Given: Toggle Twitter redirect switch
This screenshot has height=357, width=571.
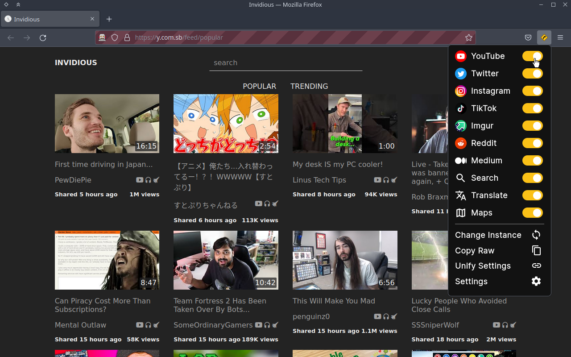Looking at the screenshot, I should click(x=533, y=74).
